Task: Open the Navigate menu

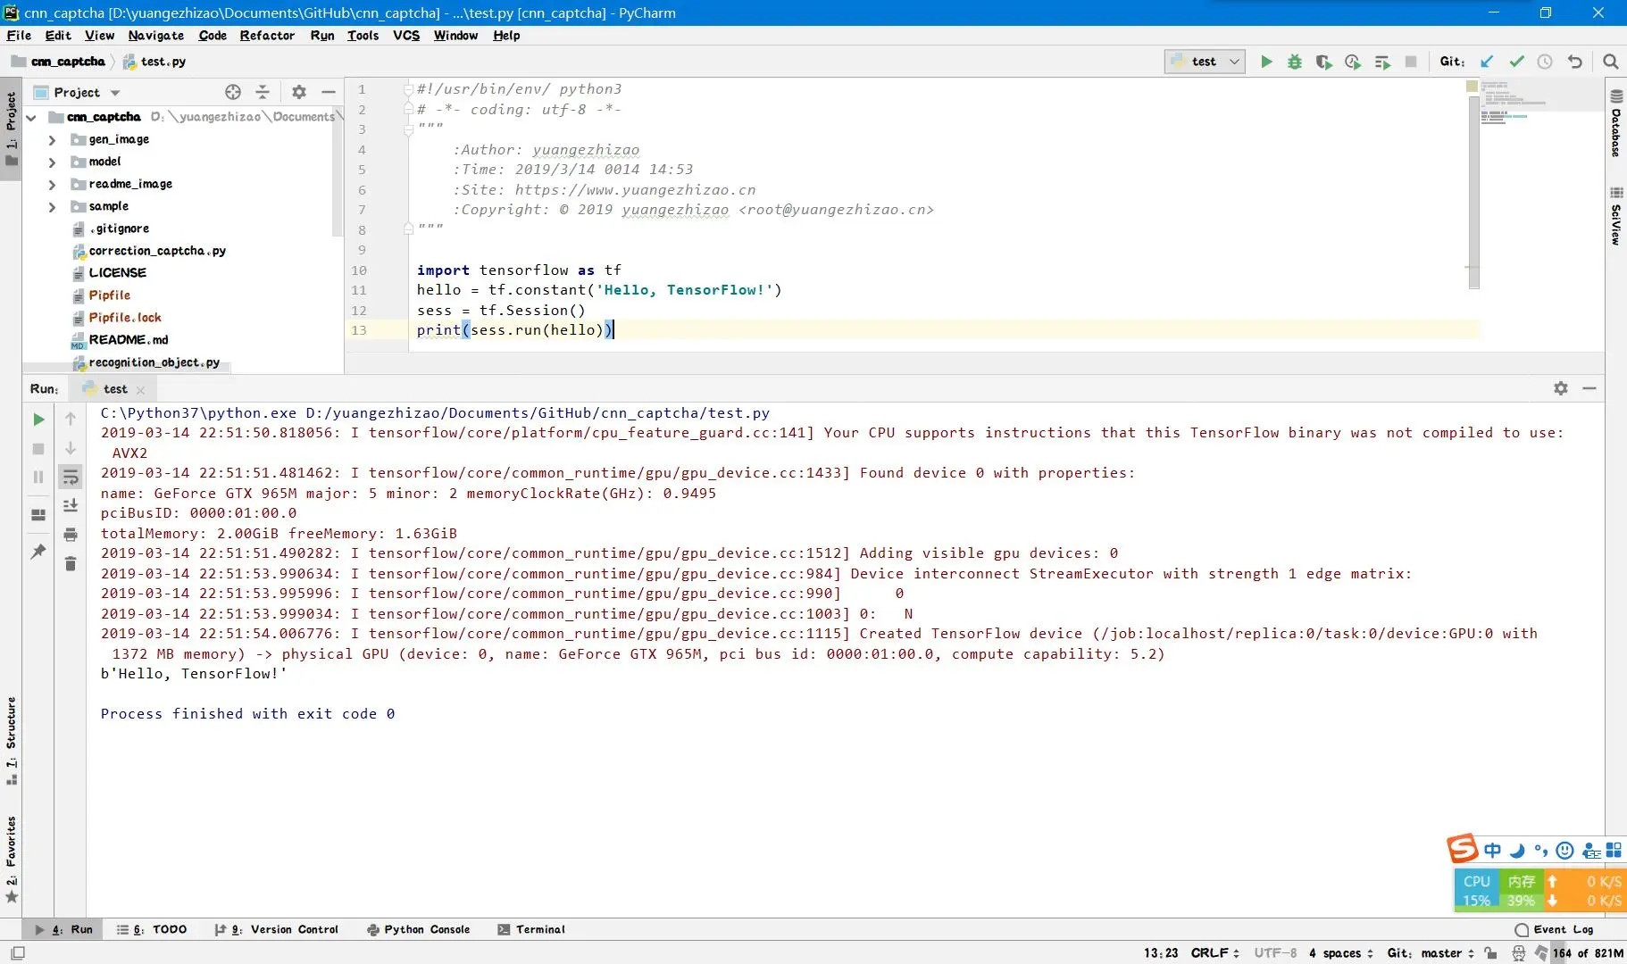Action: [155, 36]
